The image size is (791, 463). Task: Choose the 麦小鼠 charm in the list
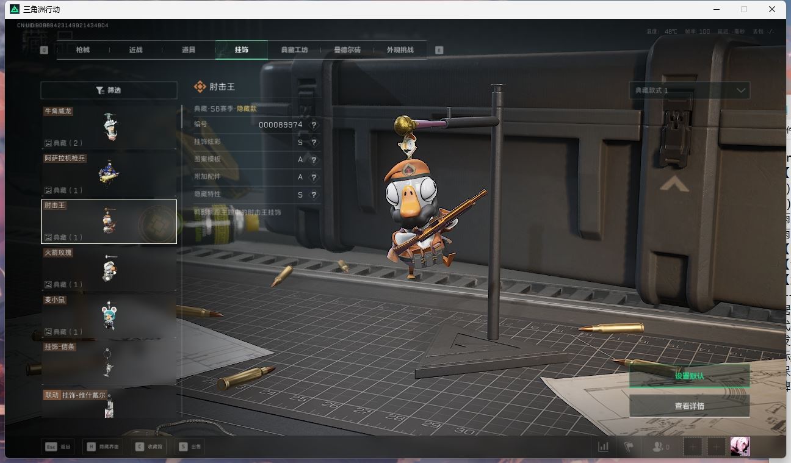(x=109, y=315)
